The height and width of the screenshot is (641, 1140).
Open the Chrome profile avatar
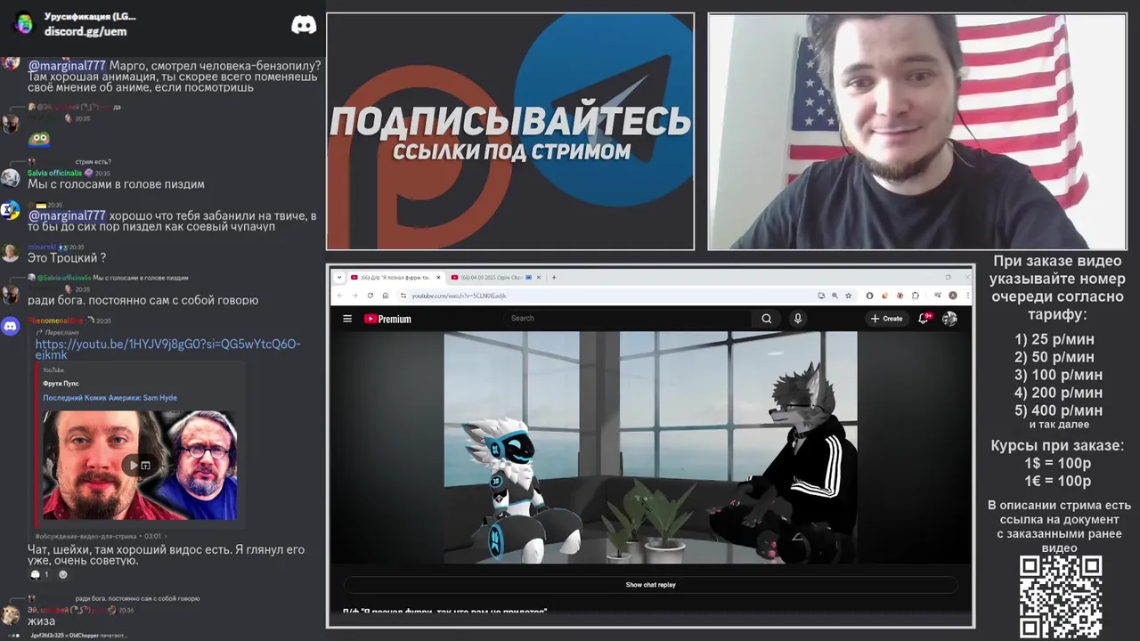click(x=953, y=296)
